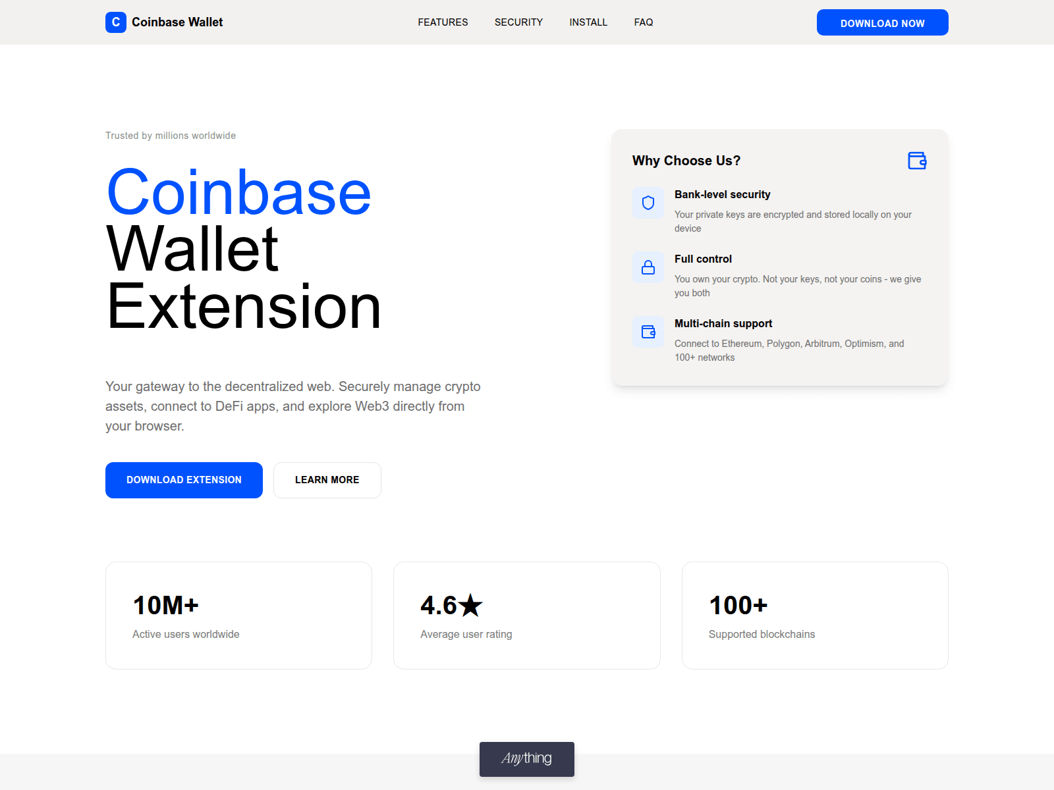Click the 'Bank-level security' title
Viewport: 1054px width, 790px height.
(x=723, y=194)
